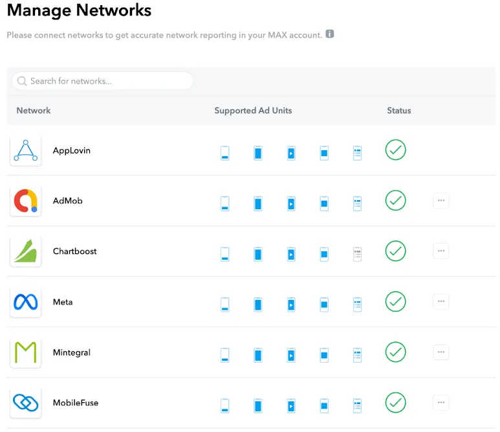Select the Meta network name
500x432 pixels.
coord(63,302)
